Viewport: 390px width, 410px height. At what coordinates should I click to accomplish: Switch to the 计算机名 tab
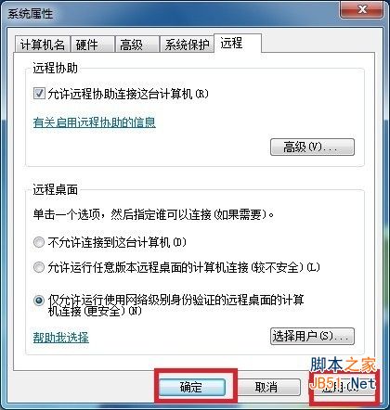tap(43, 45)
